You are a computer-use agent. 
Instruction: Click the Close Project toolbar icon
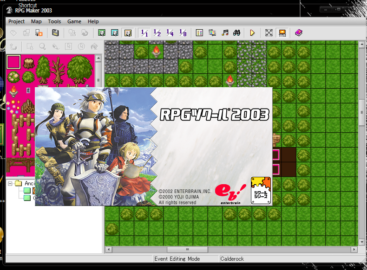tap(39, 33)
